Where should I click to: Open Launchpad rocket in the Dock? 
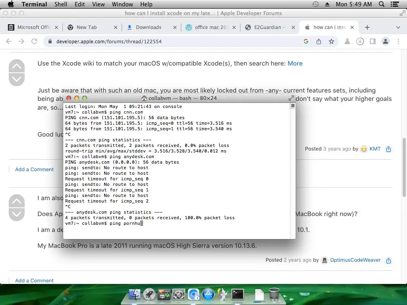tap(149, 294)
